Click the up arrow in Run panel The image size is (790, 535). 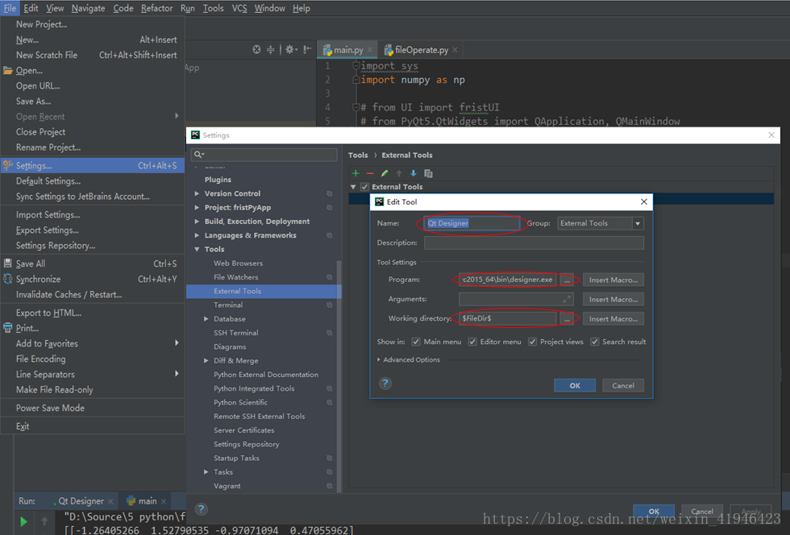click(44, 520)
